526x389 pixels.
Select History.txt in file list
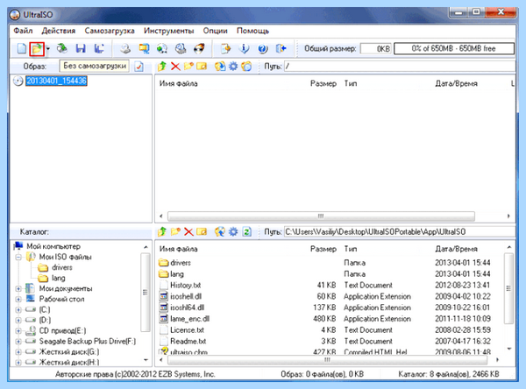click(x=186, y=286)
